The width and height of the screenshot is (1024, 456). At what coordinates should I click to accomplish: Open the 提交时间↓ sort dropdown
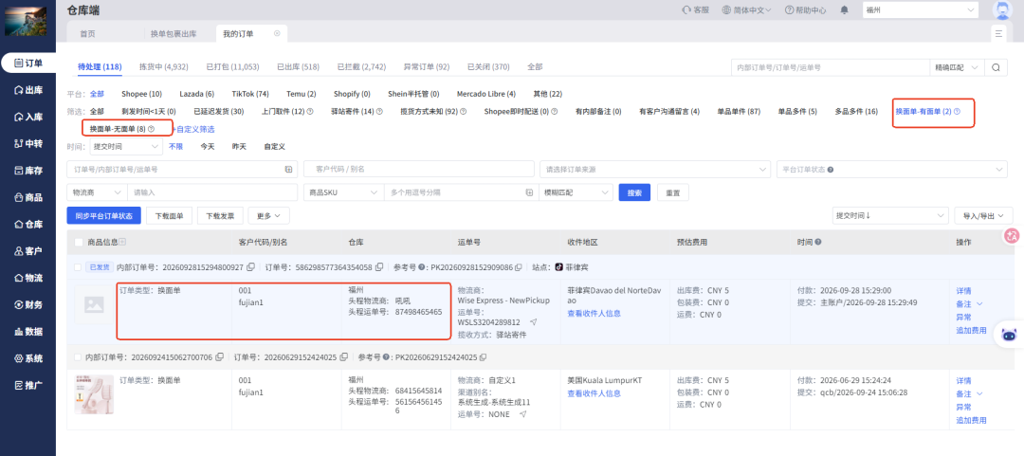pyautogui.click(x=889, y=215)
